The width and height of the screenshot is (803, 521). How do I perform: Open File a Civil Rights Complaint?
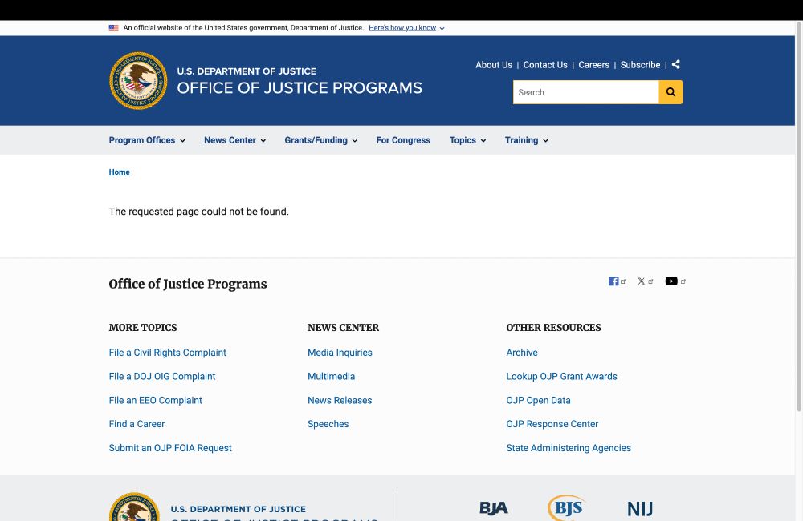click(x=168, y=353)
